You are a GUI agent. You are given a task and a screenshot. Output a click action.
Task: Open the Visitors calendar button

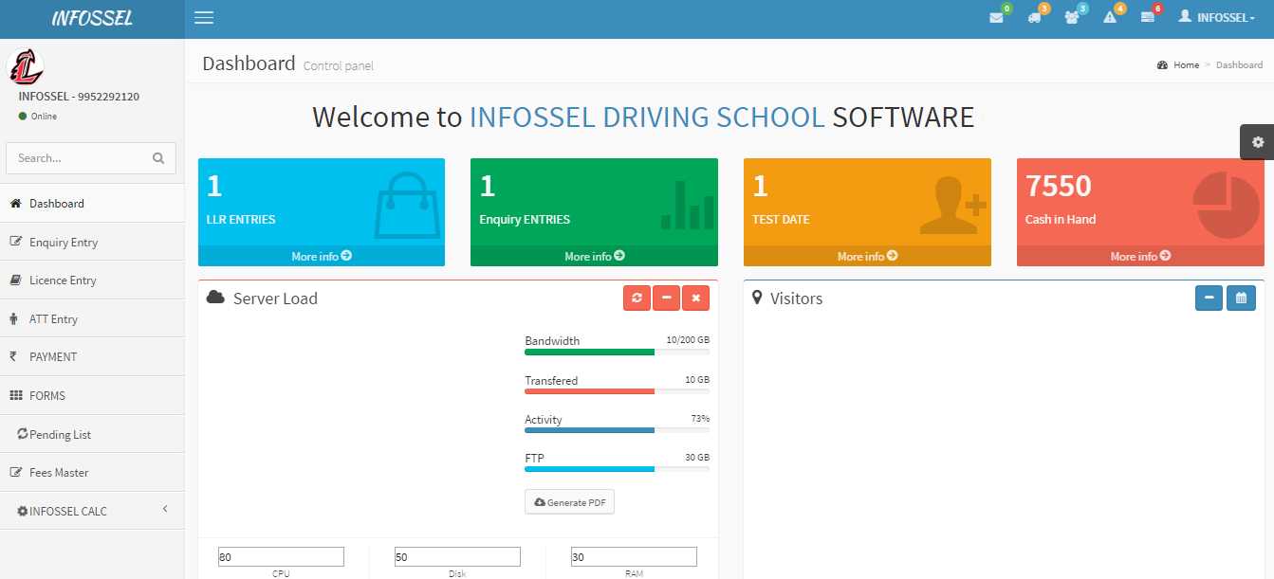[1241, 299]
